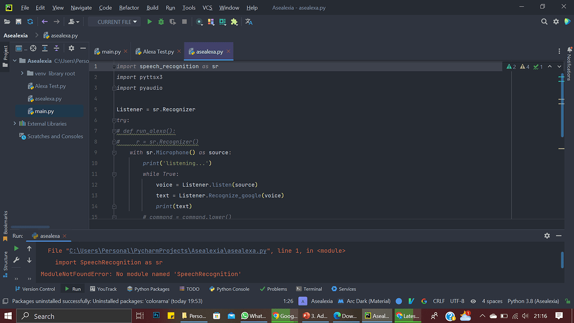Open the plugins puzzle-piece toolbar icon
Screen dimensions: 574x323
234,22
